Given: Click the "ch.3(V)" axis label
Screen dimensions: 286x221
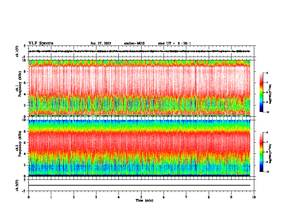Looking at the screenshot, I should [x=17, y=185].
